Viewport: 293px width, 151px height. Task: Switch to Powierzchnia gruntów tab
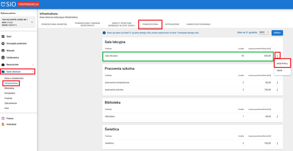click(54, 24)
